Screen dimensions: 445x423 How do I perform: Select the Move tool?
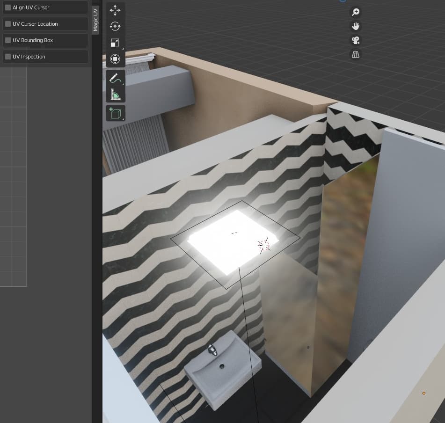tap(115, 10)
